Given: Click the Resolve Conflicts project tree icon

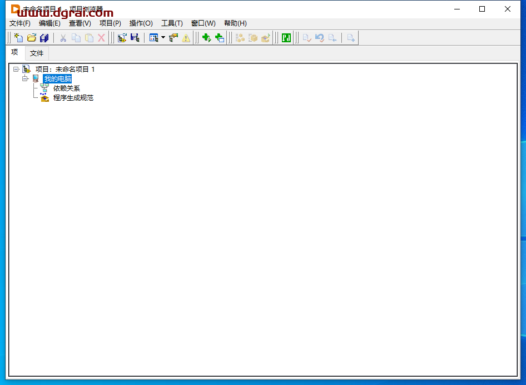Looking at the screenshot, I should point(122,38).
